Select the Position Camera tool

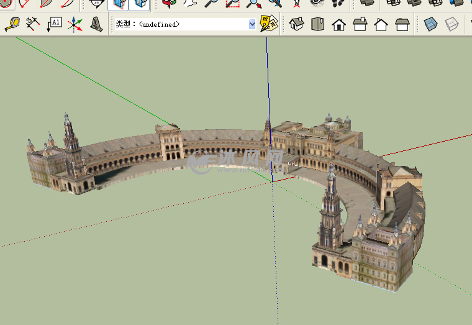click(296, 4)
